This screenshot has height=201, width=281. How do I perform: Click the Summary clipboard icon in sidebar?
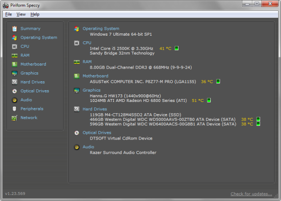15,29
